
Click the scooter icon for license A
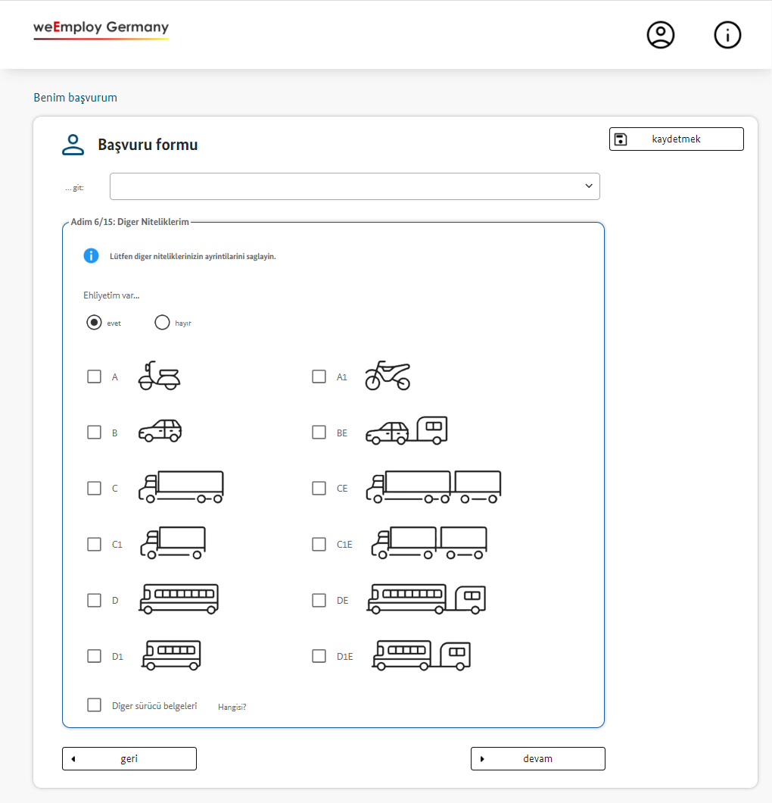[159, 376]
